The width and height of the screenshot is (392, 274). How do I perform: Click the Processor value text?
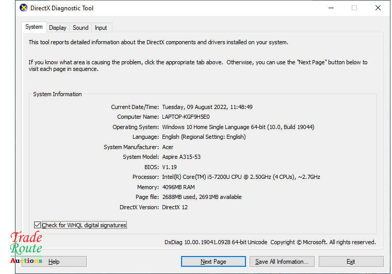pos(241,177)
